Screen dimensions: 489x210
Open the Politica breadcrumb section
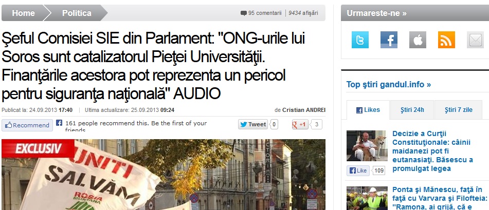point(77,13)
